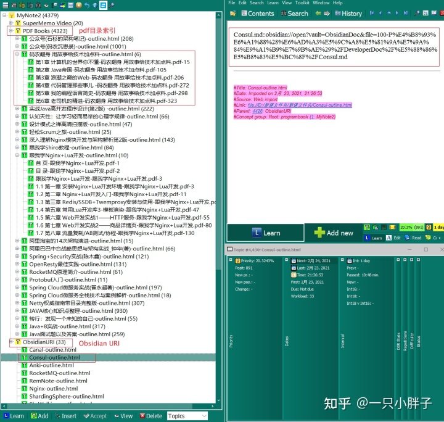Click the green trophy icon in status bar

[x=367, y=227]
